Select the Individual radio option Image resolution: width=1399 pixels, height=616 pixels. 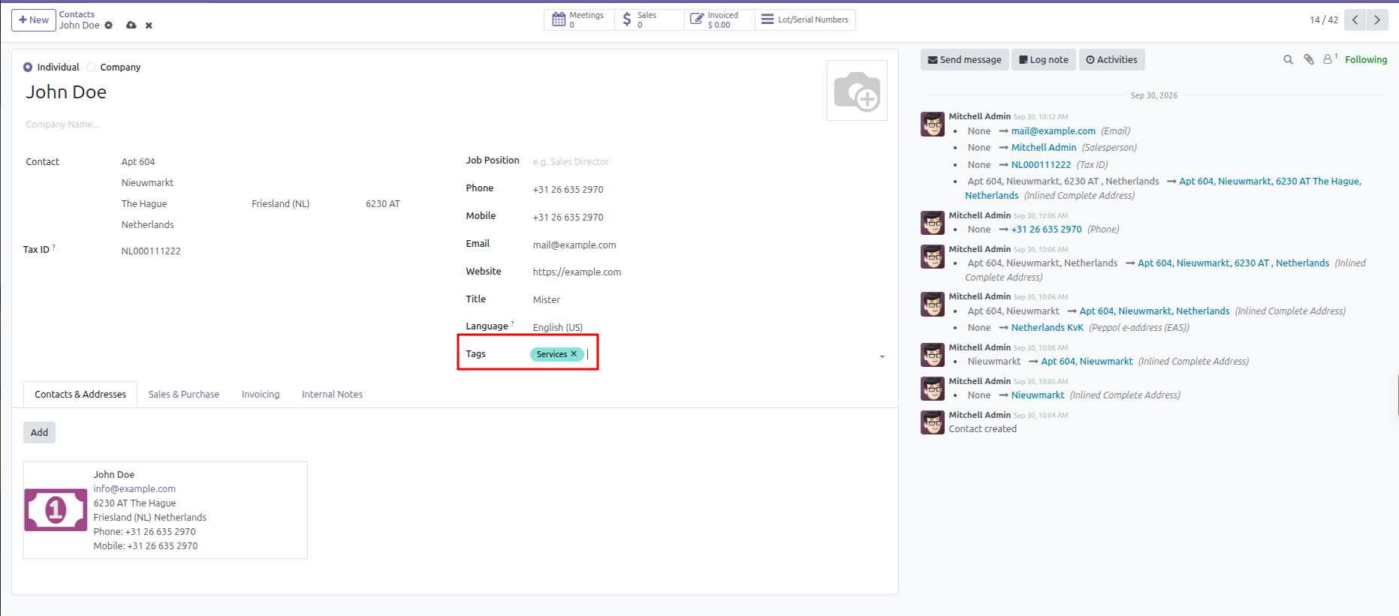[x=28, y=67]
